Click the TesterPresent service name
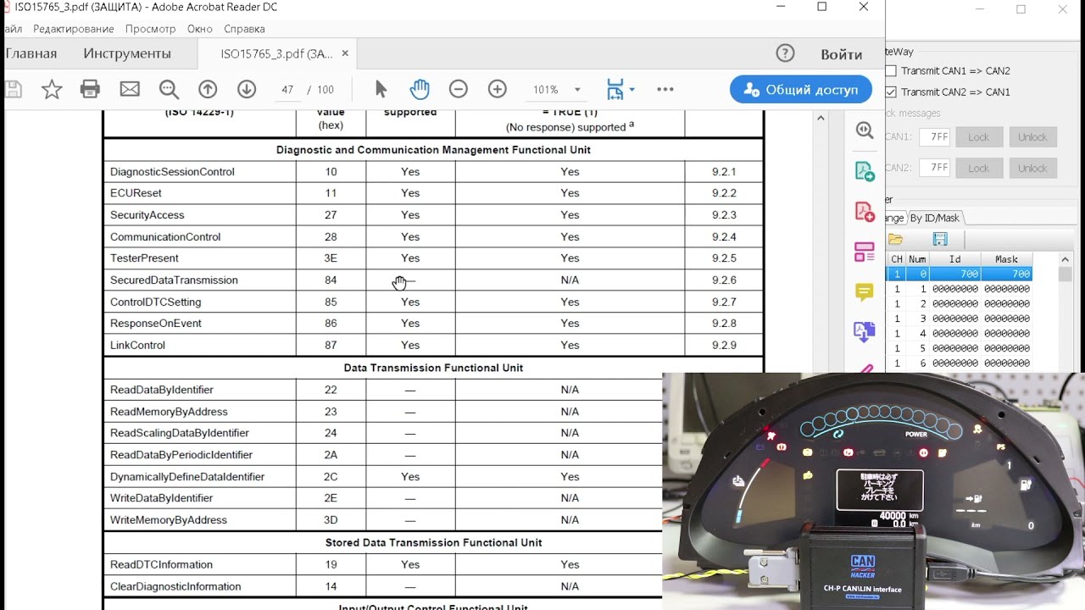The height and width of the screenshot is (610, 1085). (144, 258)
